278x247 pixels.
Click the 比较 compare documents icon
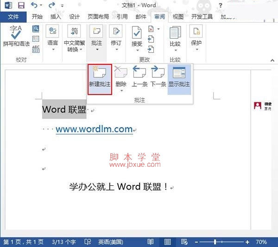175,32
